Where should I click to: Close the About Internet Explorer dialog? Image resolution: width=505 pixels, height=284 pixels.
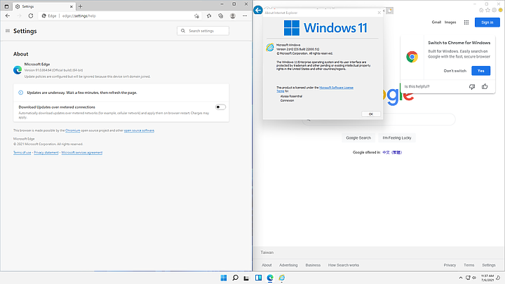point(379,13)
